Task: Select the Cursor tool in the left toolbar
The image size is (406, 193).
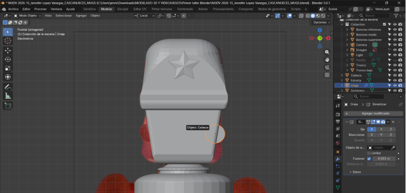Action: tap(8, 41)
